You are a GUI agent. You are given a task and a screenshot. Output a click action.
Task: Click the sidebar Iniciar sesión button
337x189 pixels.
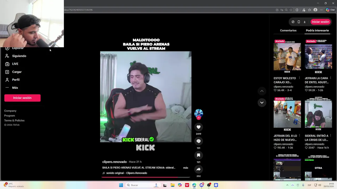tap(22, 98)
